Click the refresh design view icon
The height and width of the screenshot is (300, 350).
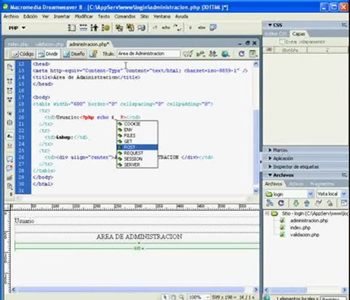coord(241,54)
